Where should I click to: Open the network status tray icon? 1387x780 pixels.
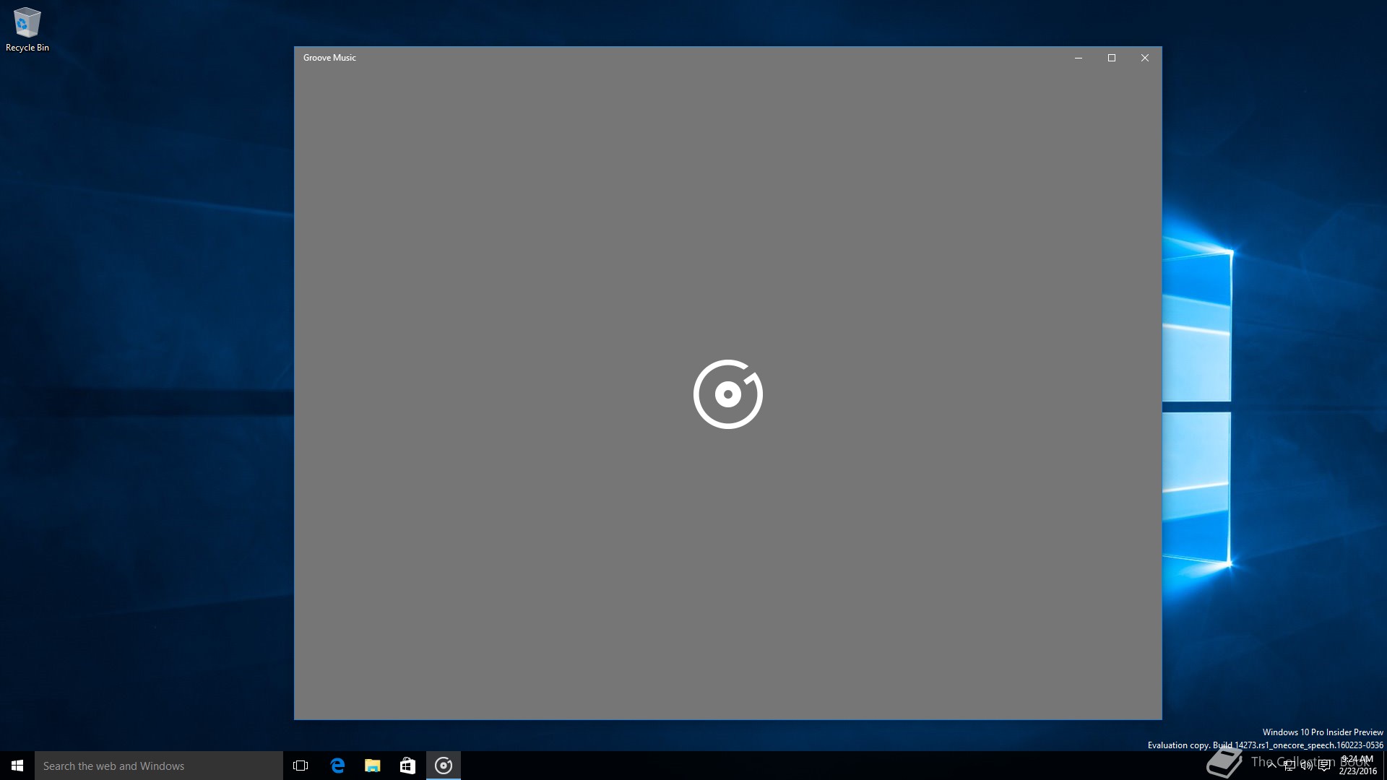[1289, 766]
